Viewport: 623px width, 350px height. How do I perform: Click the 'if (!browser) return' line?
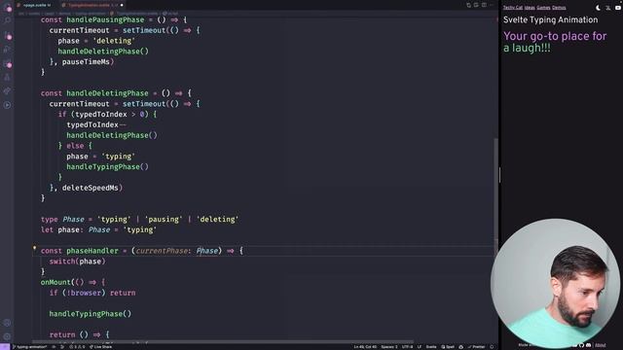(92, 293)
